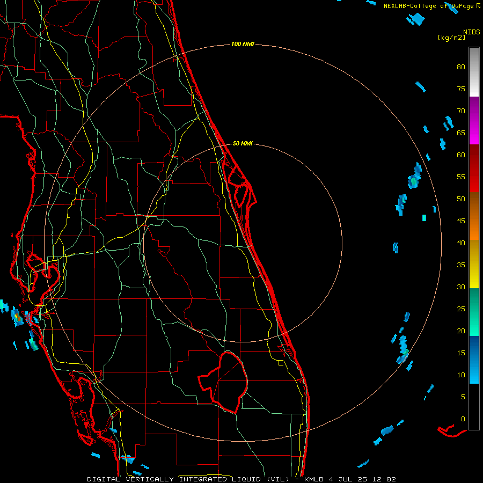This screenshot has width=483, height=483.
Task: Click Lake Okeechobee outline on the map
Action: pyautogui.click(x=223, y=382)
